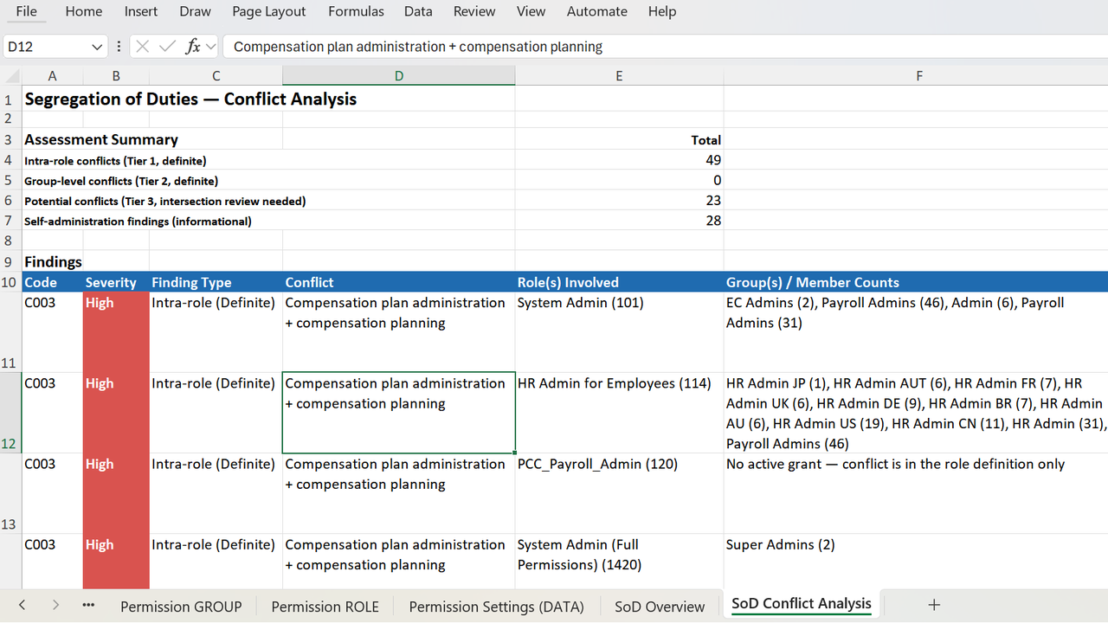This screenshot has height=623, width=1108.
Task: Click the SoD Conflict Analysis sheet tab
Action: (x=802, y=605)
